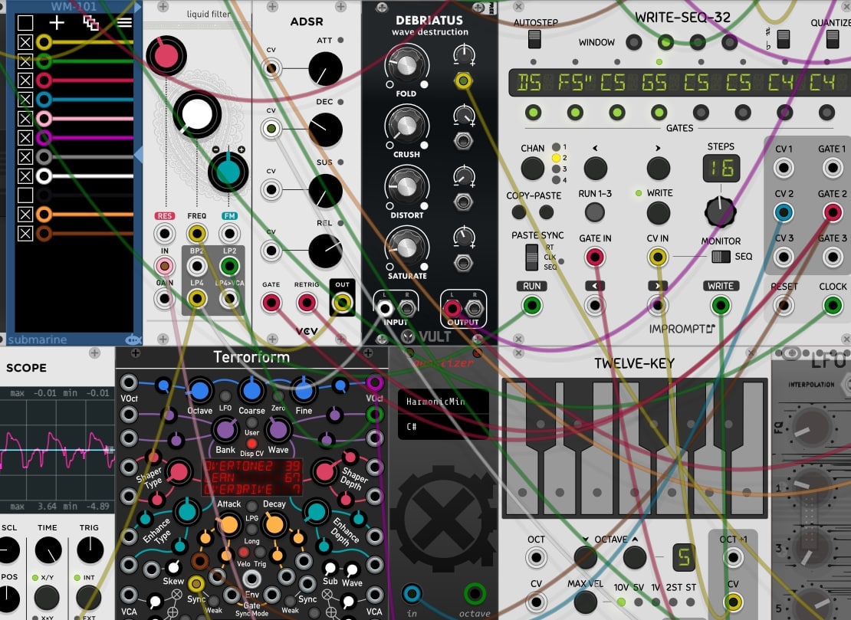Click the CV IN jack on Write-Seq-32

658,257
